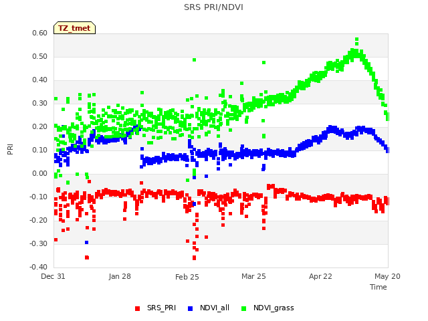Click the 0.50 y-axis tick label
Image resolution: width=428 pixels, height=321 pixels.
pos(40,56)
